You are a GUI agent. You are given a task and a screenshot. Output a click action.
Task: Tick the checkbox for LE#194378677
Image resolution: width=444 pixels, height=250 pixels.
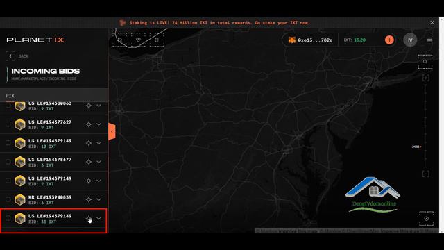coord(8,162)
